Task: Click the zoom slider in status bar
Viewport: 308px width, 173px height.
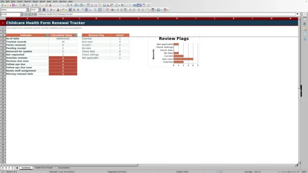Action: click(x=289, y=172)
